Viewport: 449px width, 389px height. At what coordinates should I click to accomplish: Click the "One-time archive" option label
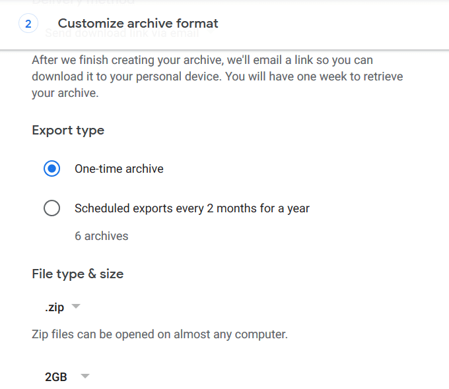click(119, 169)
